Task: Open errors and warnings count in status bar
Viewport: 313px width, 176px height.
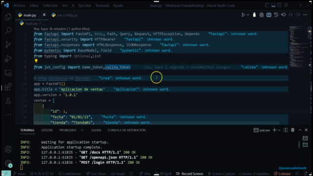Action: [x=42, y=174]
